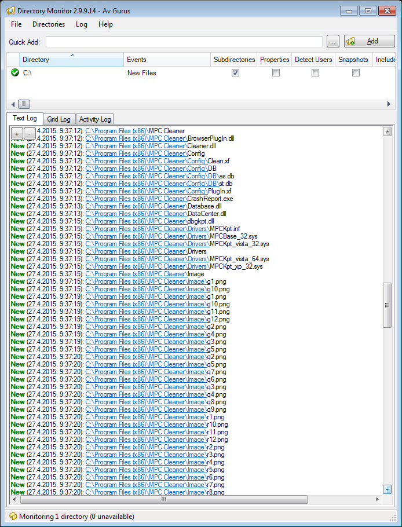Click the directory list right scroll arrow
This screenshot has height=527, width=402.
tap(389, 104)
